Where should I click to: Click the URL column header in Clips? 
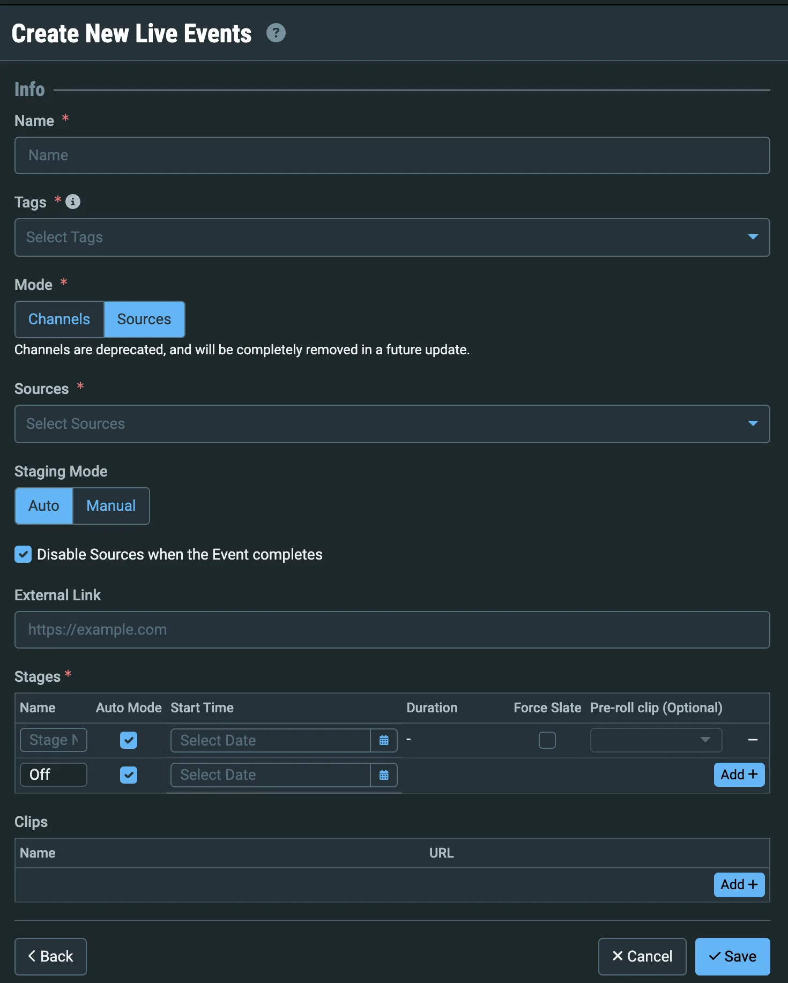[442, 853]
